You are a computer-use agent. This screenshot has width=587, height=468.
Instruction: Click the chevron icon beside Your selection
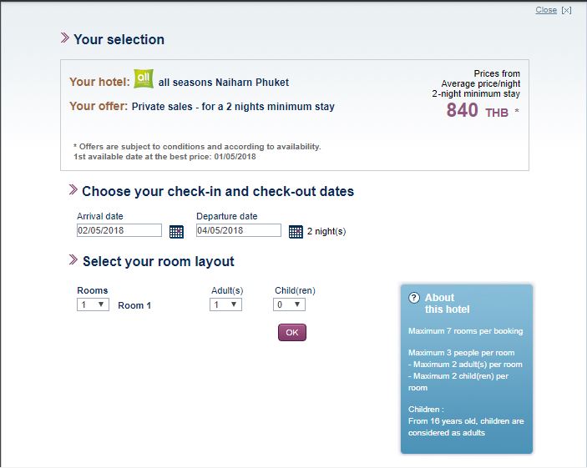click(x=65, y=38)
